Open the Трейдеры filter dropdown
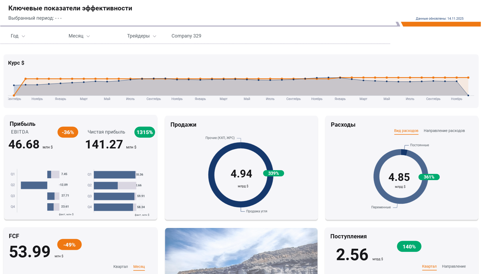The image size is (487, 274). 141,36
